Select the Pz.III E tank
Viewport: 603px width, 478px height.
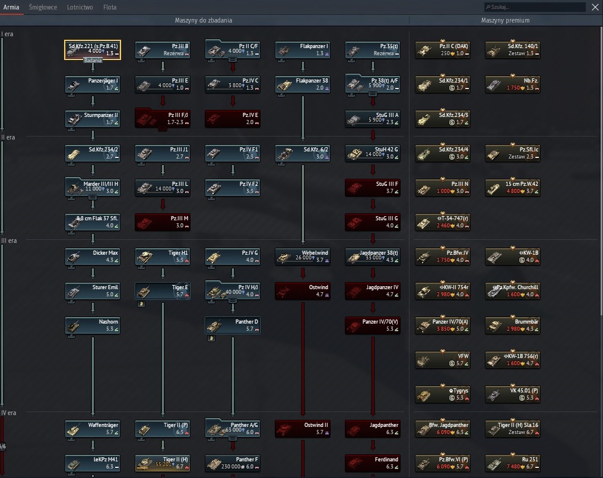163,84
